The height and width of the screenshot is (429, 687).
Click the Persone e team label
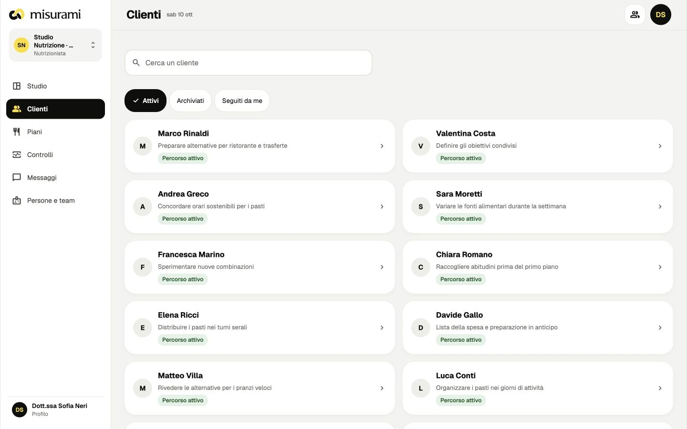click(51, 201)
